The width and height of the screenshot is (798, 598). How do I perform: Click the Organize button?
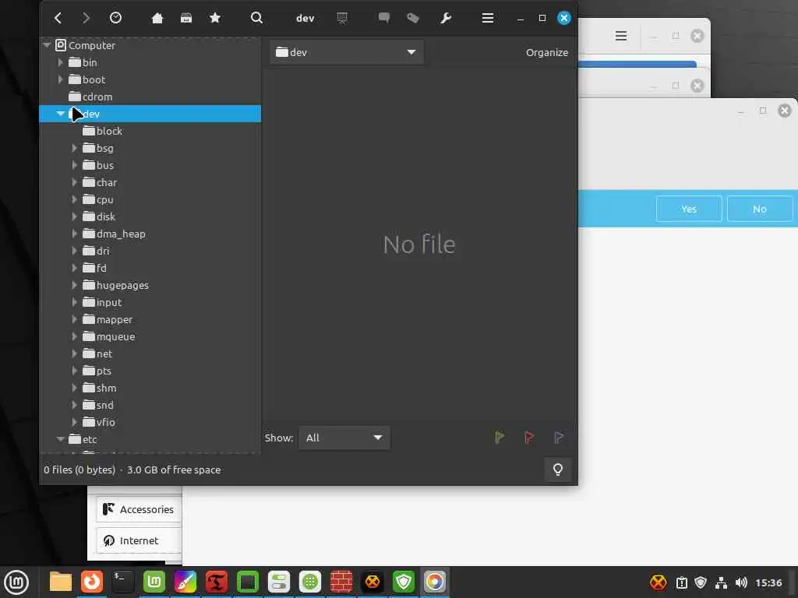click(x=547, y=52)
